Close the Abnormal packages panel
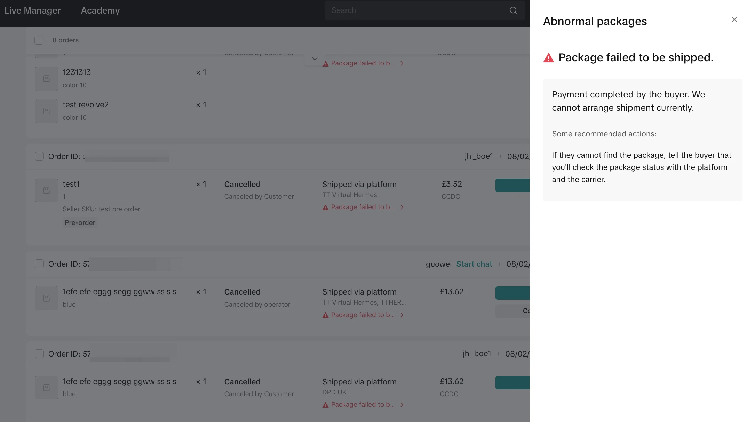This screenshot has width=755, height=422. tap(734, 19)
